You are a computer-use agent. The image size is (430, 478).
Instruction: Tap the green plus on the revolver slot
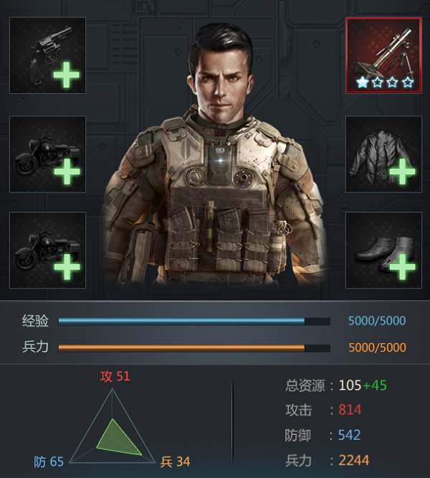[67, 75]
